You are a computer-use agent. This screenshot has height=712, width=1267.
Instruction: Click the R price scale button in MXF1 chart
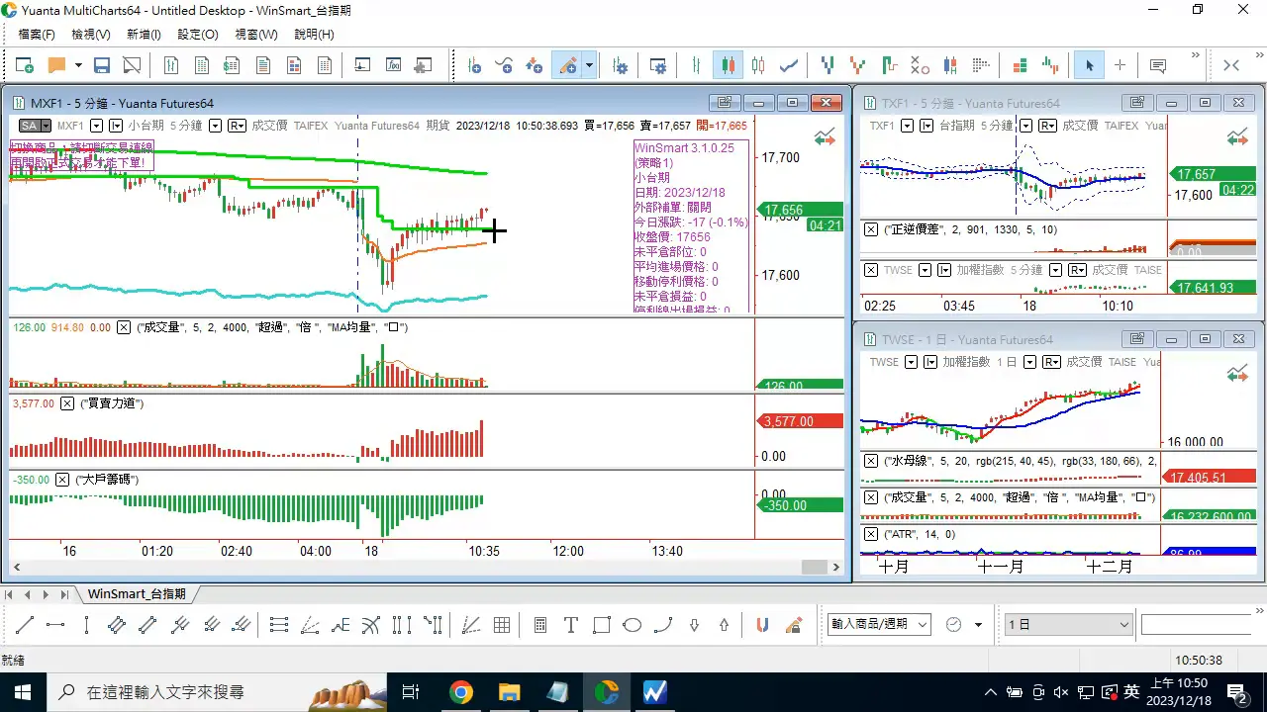pyautogui.click(x=238, y=126)
